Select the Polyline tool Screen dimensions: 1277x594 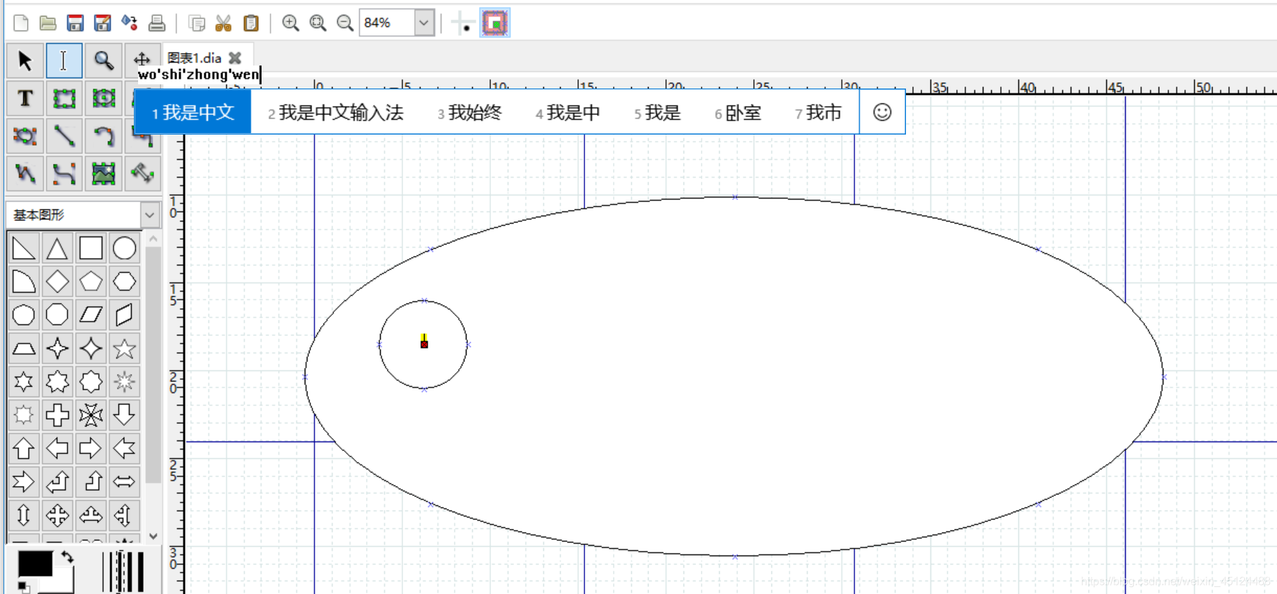coord(25,174)
